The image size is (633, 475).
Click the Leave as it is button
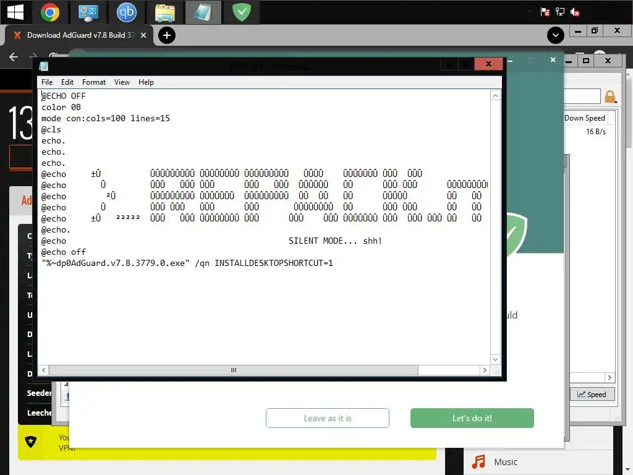pos(328,418)
